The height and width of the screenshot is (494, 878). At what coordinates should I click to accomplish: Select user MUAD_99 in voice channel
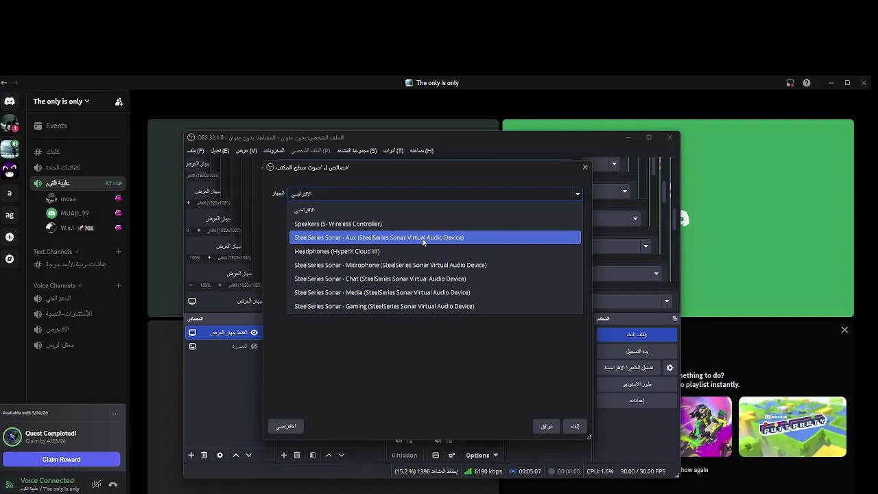82,213
